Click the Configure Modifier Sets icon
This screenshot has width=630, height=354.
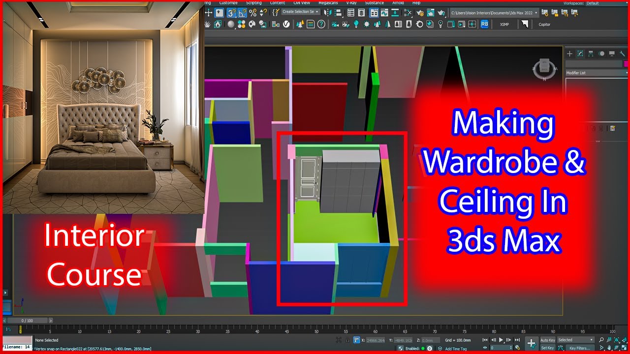(x=613, y=128)
